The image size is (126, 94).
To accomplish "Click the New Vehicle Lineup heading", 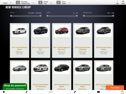I will tap(18, 7).
